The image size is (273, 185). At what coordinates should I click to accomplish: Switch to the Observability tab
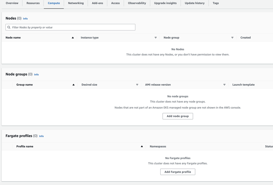point(137,3)
